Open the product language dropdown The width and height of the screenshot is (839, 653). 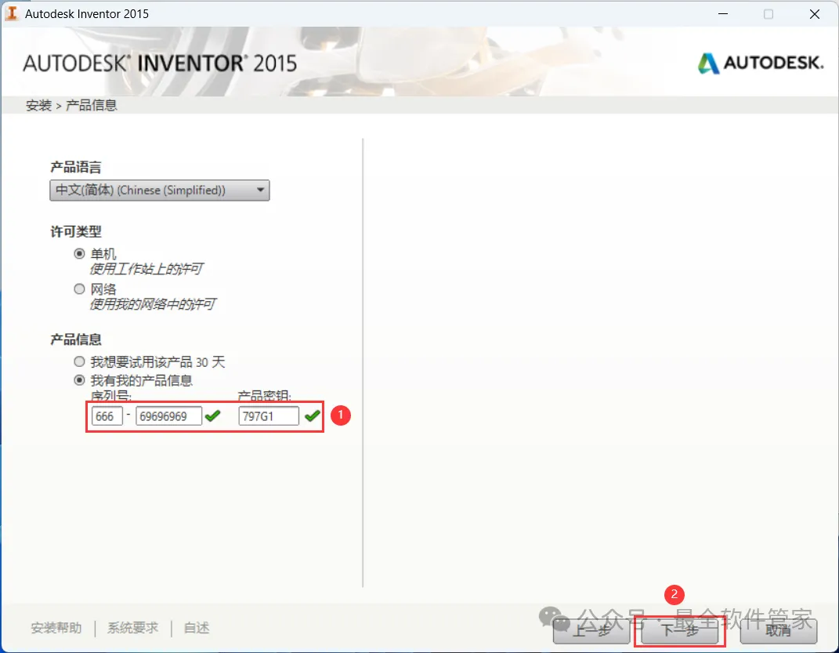pos(160,190)
